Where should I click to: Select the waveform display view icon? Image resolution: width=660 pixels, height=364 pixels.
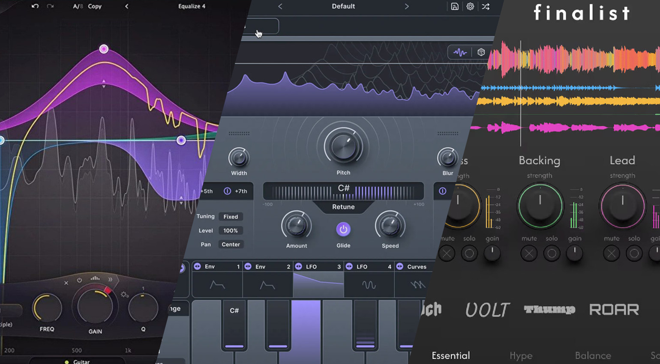click(x=460, y=51)
